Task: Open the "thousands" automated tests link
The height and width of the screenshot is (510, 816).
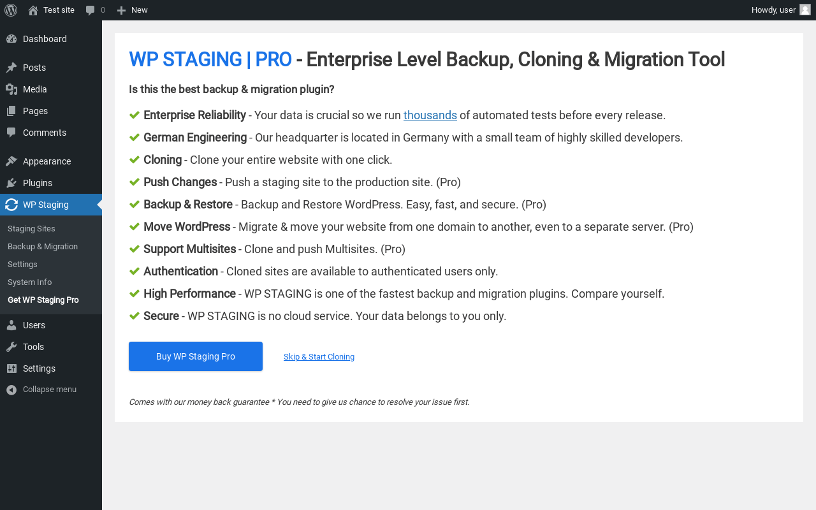Action: click(430, 115)
